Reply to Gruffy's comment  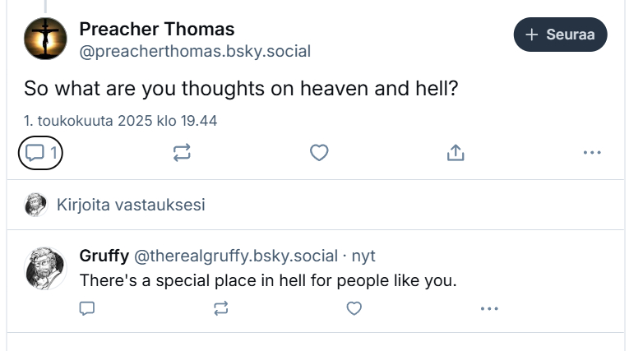pyautogui.click(x=87, y=308)
